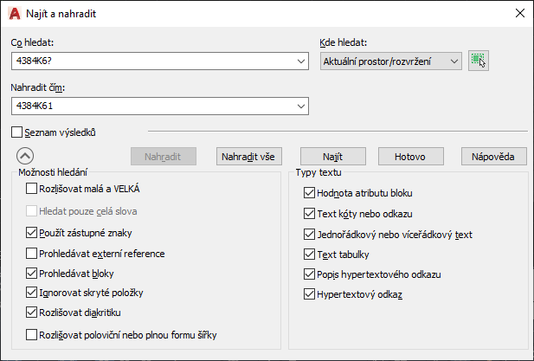Open the 'Nahradit čím' dropdown list
The height and width of the screenshot is (361, 534).
point(301,106)
